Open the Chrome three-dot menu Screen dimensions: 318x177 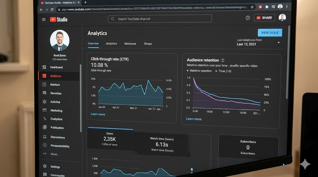(x=287, y=6)
